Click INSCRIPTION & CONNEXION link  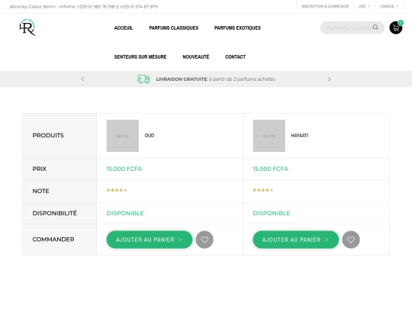325,6
